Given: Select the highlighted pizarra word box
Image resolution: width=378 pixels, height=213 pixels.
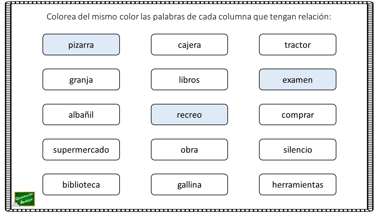Looking at the screenshot, I should click(x=81, y=45).
